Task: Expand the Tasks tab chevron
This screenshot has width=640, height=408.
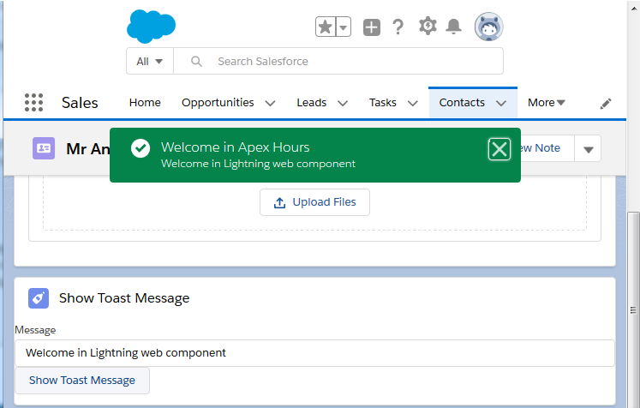Action: pyautogui.click(x=413, y=104)
